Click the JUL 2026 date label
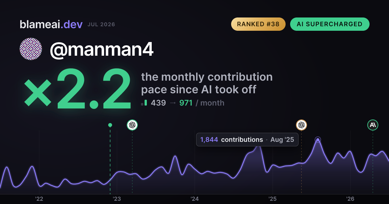The height and width of the screenshot is (204, 389). [x=101, y=25]
